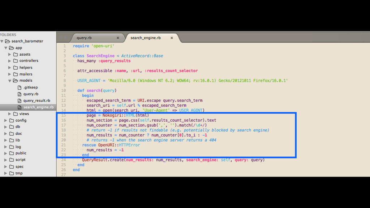Click 'def' keyword on line 10

81,91
